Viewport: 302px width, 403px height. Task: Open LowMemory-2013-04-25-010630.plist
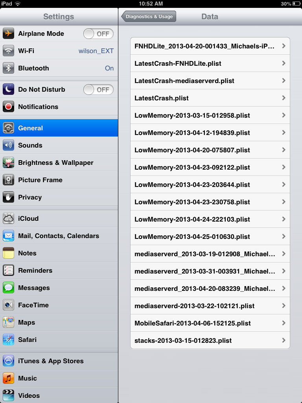click(210, 237)
